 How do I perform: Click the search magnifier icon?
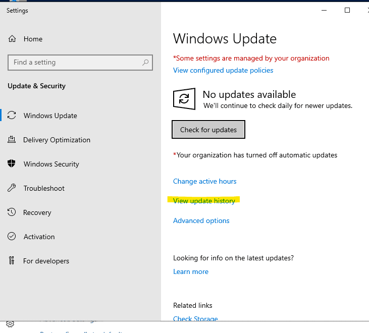(x=145, y=63)
